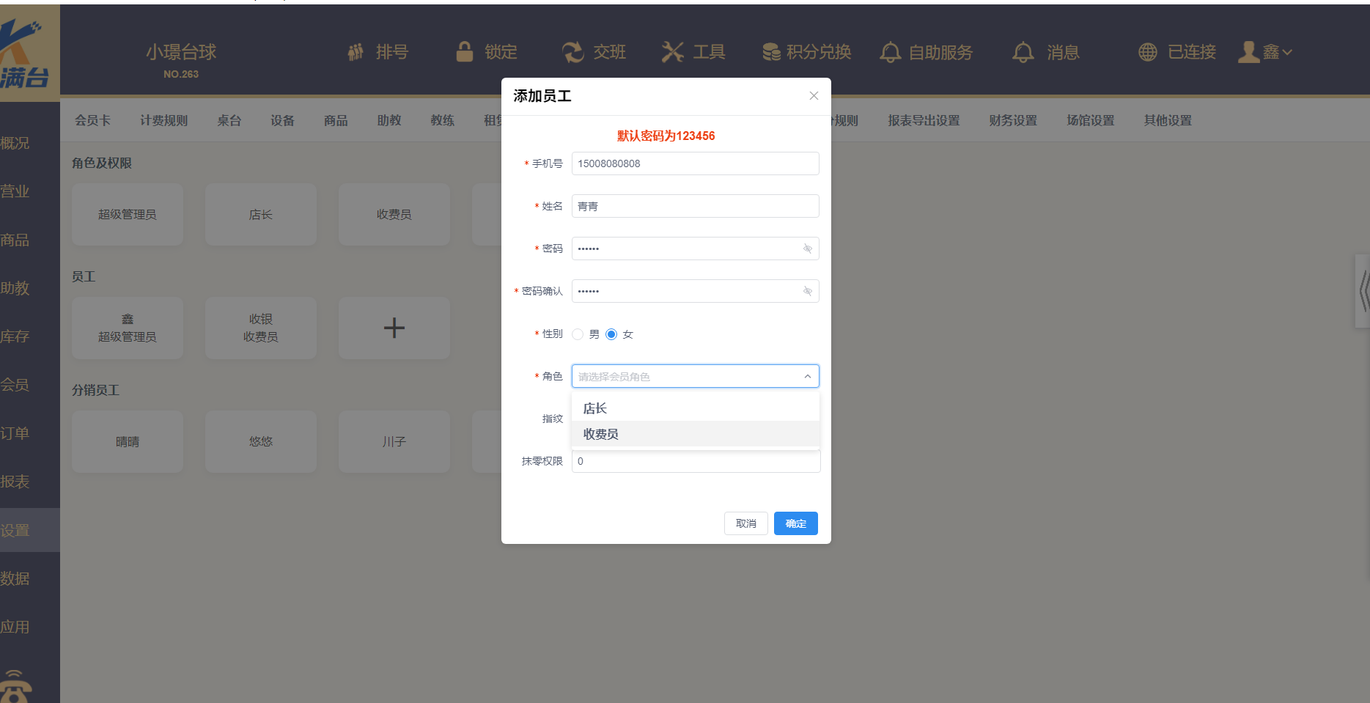
Task: Open self-service (自助服务) bell icon
Action: point(890,52)
